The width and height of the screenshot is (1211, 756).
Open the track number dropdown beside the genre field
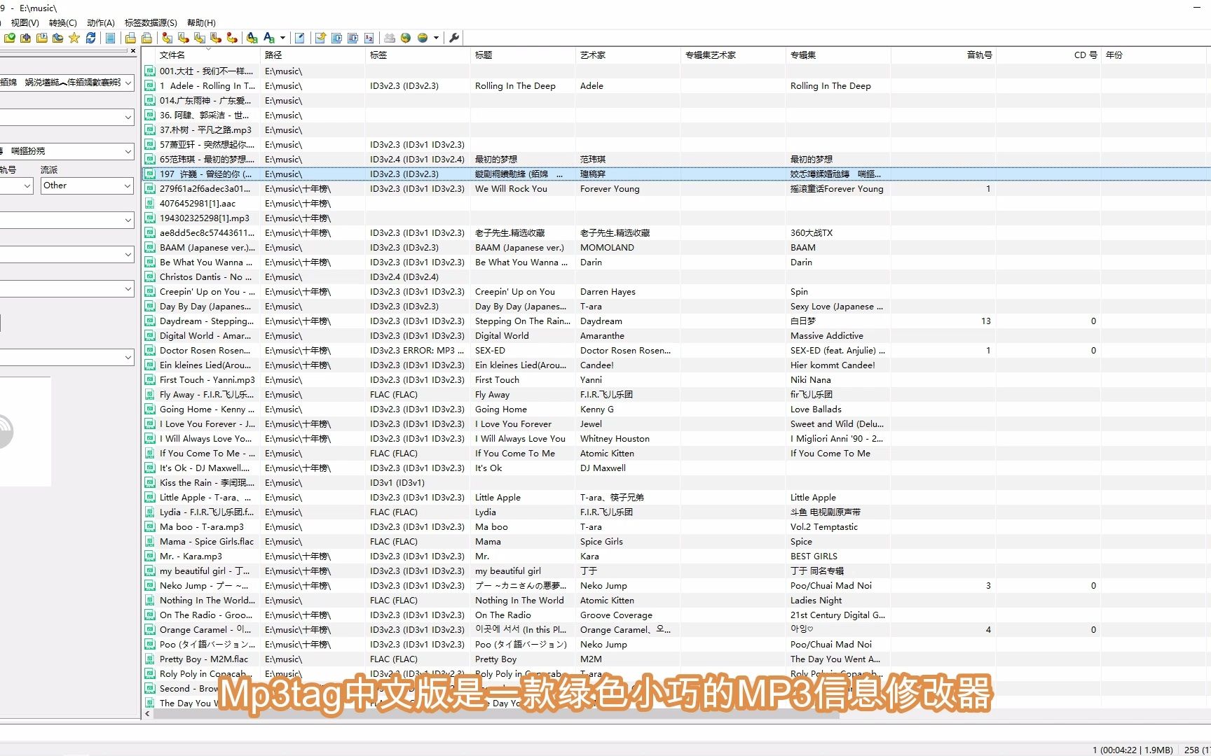[27, 185]
